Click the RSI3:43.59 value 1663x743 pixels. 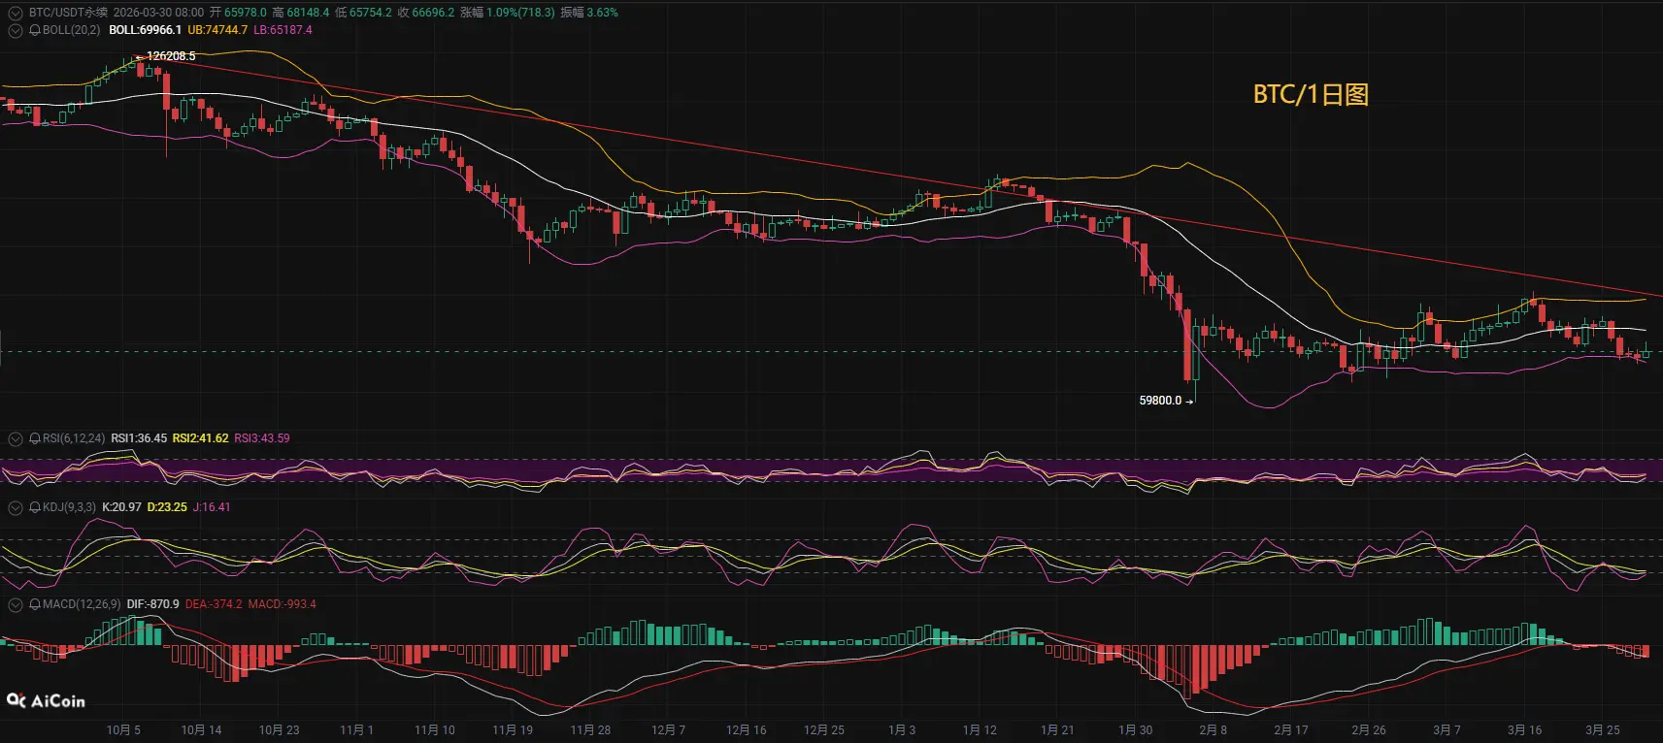tap(262, 438)
